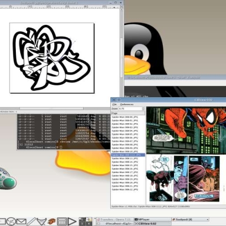Click the circle icon in CBView title bar
The height and width of the screenshot is (226, 226).
(x=119, y=99)
